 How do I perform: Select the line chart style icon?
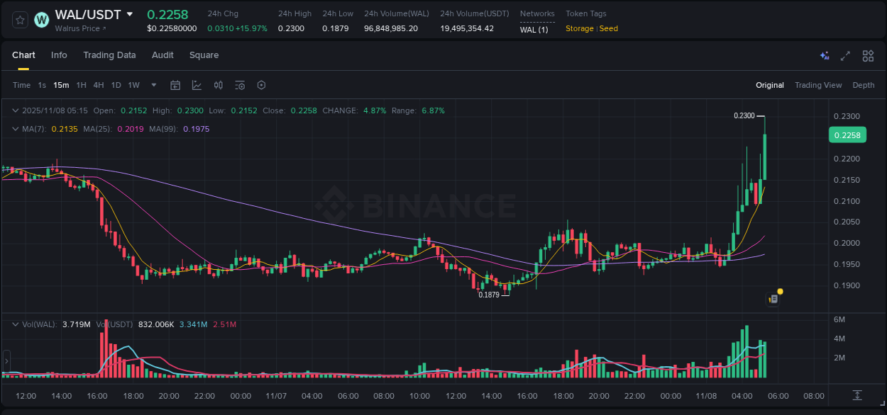click(197, 85)
